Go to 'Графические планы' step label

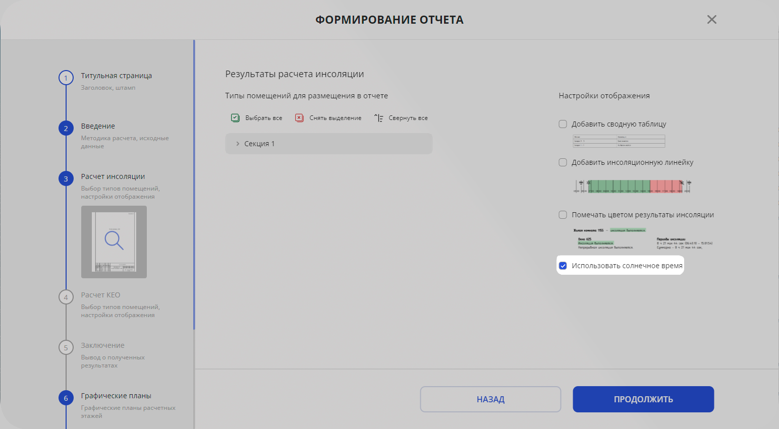click(x=116, y=396)
